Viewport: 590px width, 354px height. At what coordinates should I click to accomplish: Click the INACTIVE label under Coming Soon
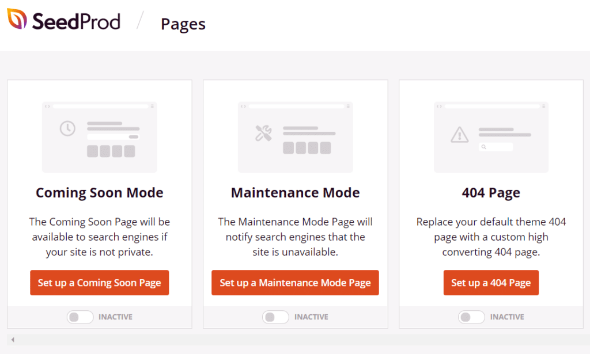[x=115, y=317]
